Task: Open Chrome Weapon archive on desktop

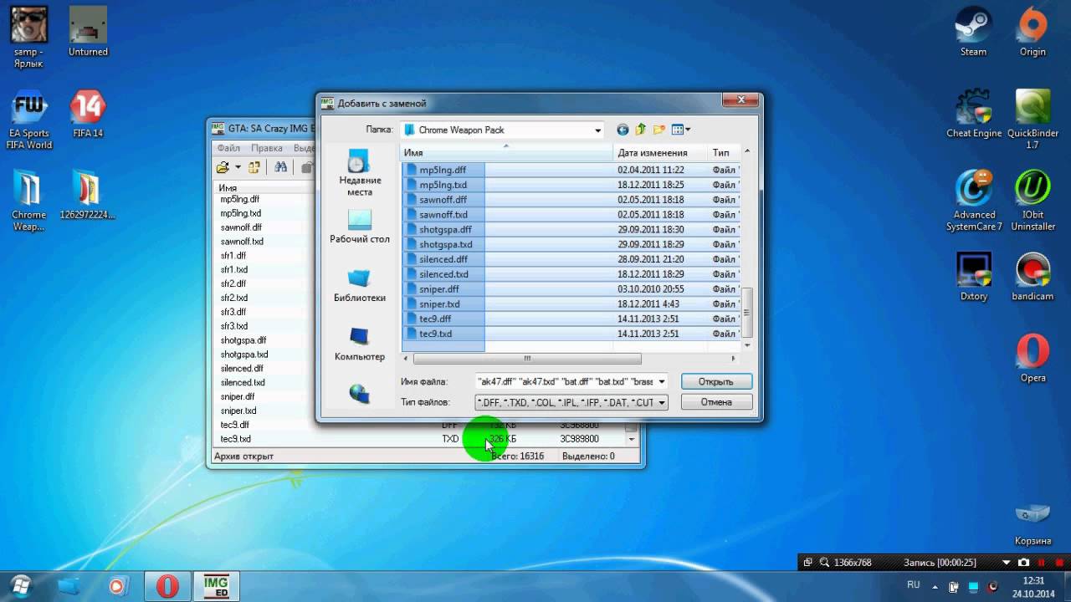Action: pos(28,201)
